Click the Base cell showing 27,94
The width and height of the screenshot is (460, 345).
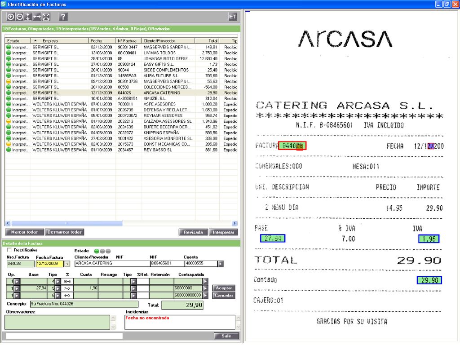point(34,288)
